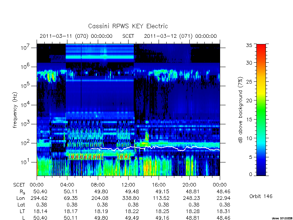
Task: Click the colorbar tick label "35"
Action: click(249, 45)
